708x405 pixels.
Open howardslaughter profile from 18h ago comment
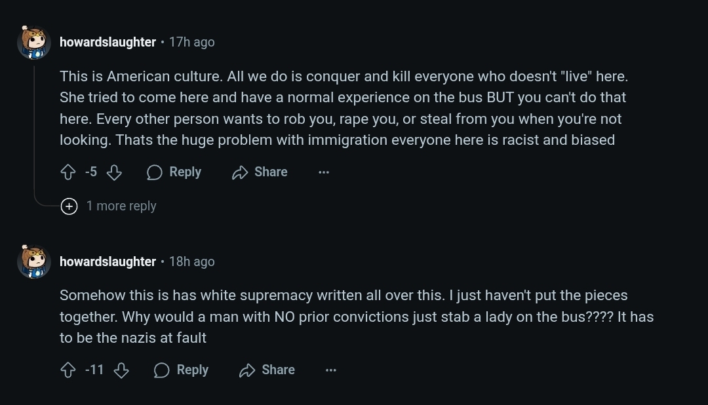pos(108,261)
